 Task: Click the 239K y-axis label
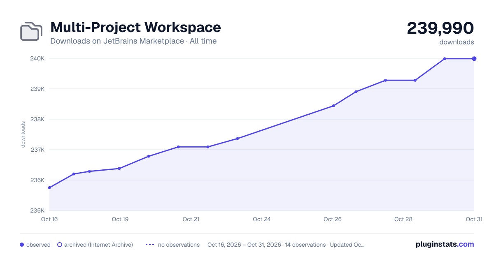tap(37, 89)
